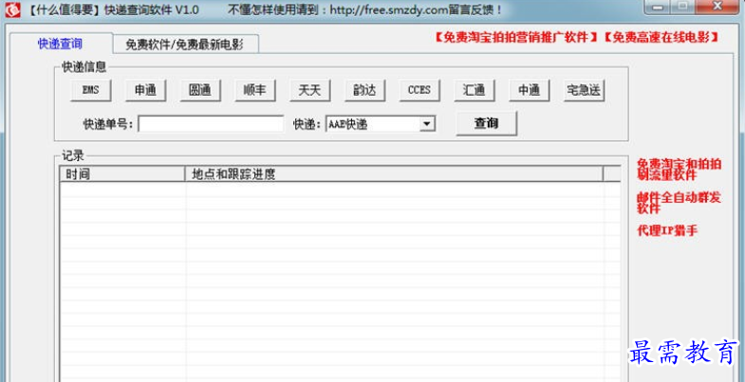Click the 地点和跟踪进度 column header

pos(394,174)
